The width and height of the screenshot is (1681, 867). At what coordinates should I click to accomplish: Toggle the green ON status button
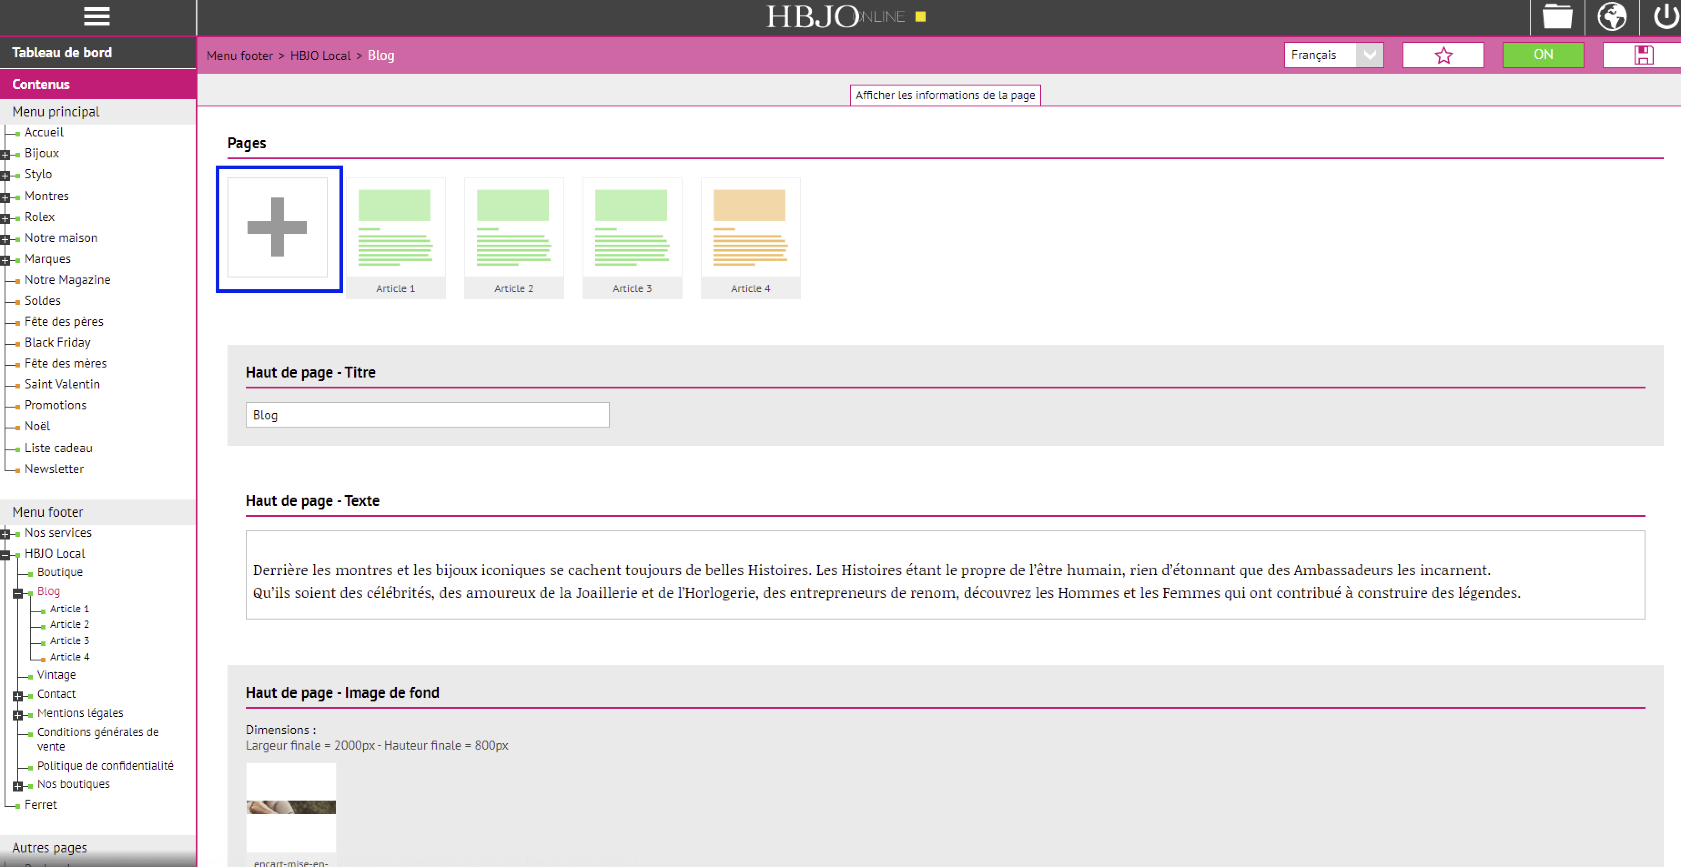(x=1543, y=55)
